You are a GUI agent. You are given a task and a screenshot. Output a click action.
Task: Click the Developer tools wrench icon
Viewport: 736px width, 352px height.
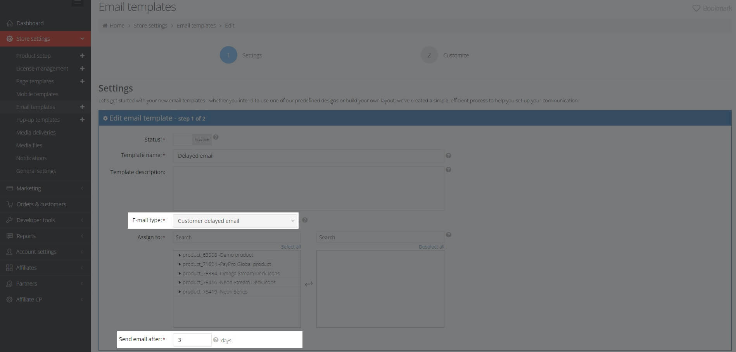point(9,220)
